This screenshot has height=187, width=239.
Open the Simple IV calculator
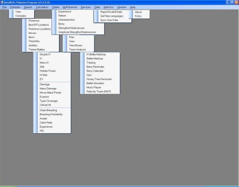tap(45, 55)
